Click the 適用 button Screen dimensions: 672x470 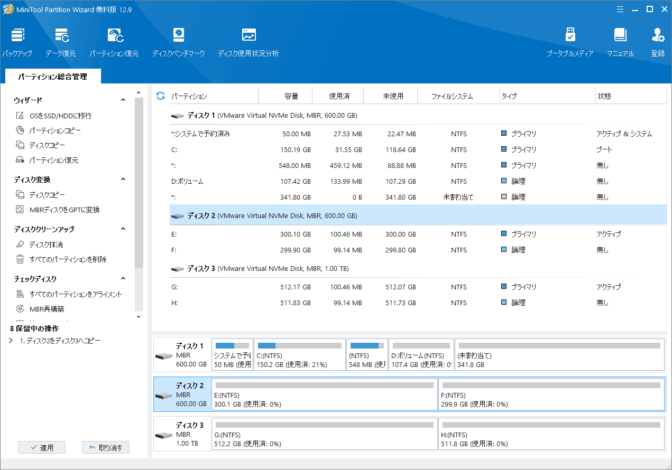pos(42,447)
